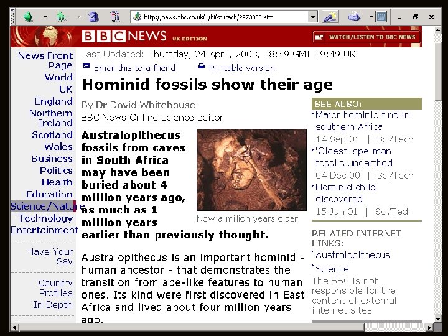Open 'Oldest ape man fossils unearthed' link
Viewport: 448px width, 336px height.
[354, 157]
